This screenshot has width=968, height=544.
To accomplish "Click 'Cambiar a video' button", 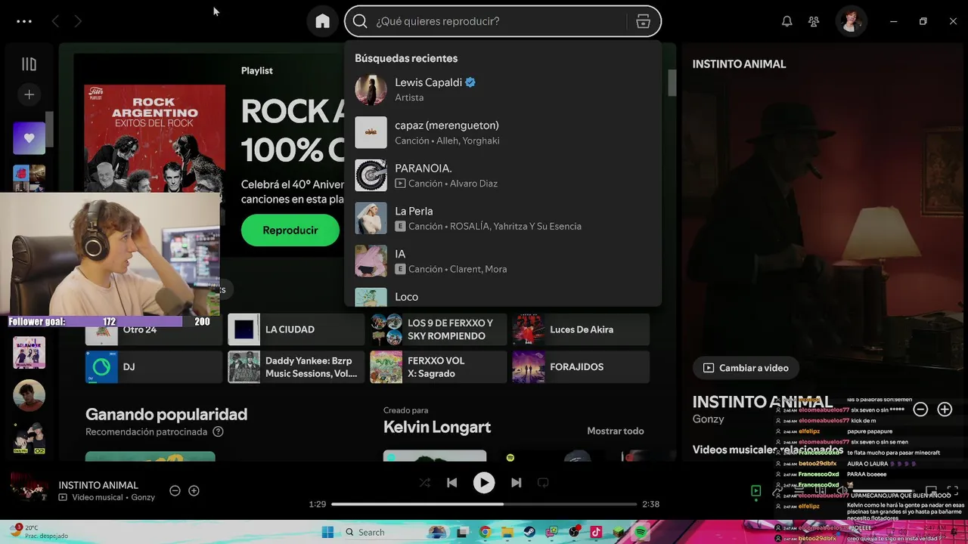I will click(x=746, y=368).
